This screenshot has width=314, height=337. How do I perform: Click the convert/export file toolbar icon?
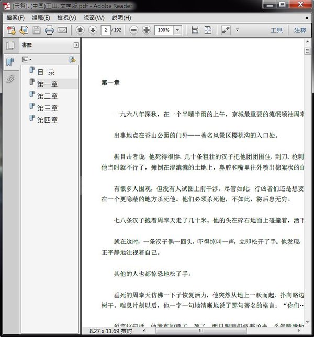[24, 30]
